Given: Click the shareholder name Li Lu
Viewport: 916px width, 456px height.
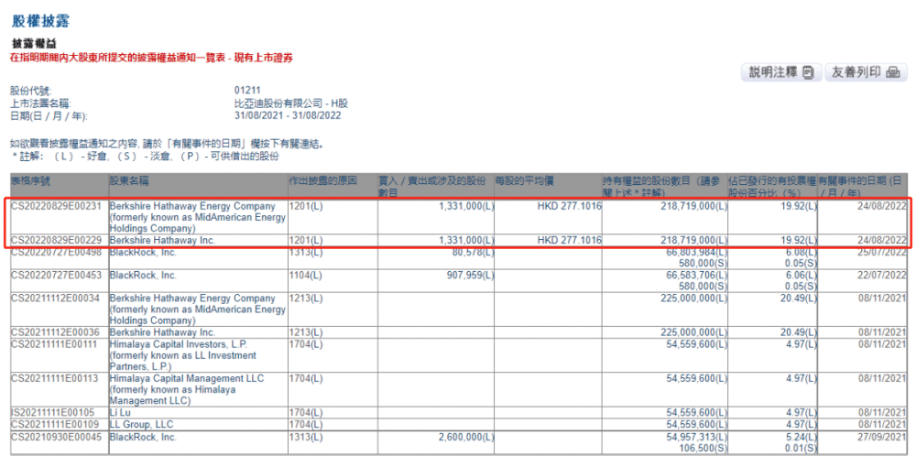Looking at the screenshot, I should pos(118,413).
